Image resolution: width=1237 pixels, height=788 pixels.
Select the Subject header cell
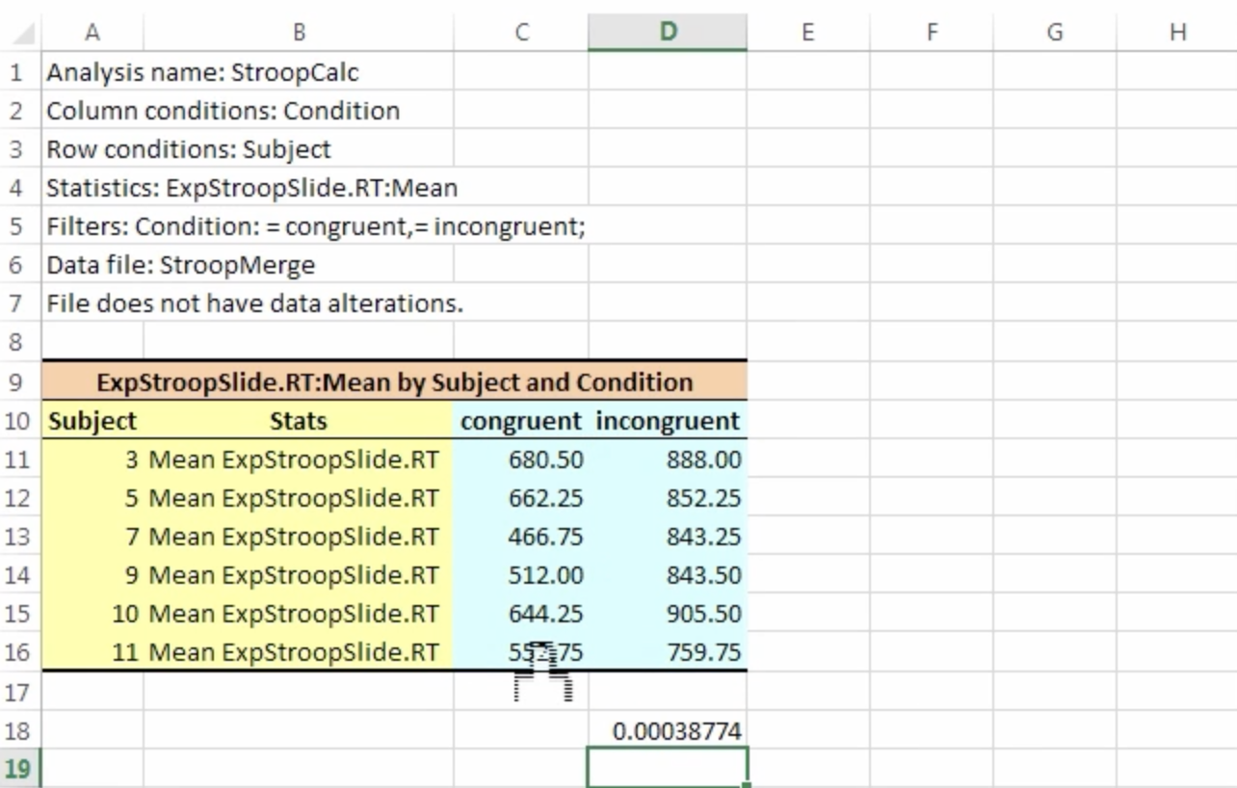tap(92, 421)
